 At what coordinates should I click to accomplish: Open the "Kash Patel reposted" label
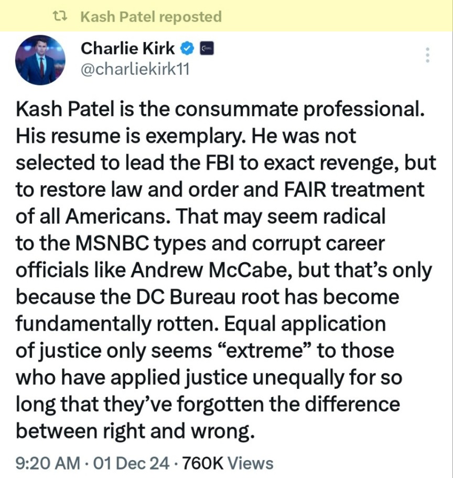point(151,17)
